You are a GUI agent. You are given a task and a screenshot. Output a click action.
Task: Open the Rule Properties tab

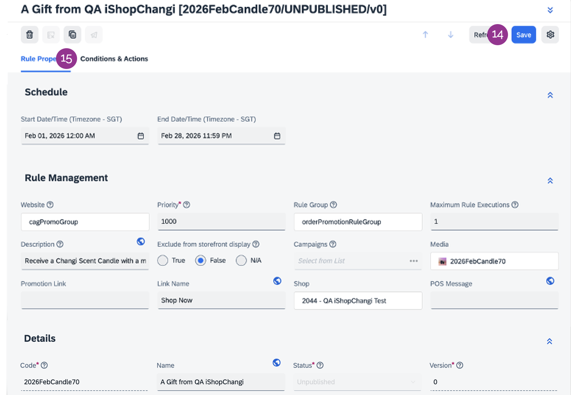click(x=38, y=59)
